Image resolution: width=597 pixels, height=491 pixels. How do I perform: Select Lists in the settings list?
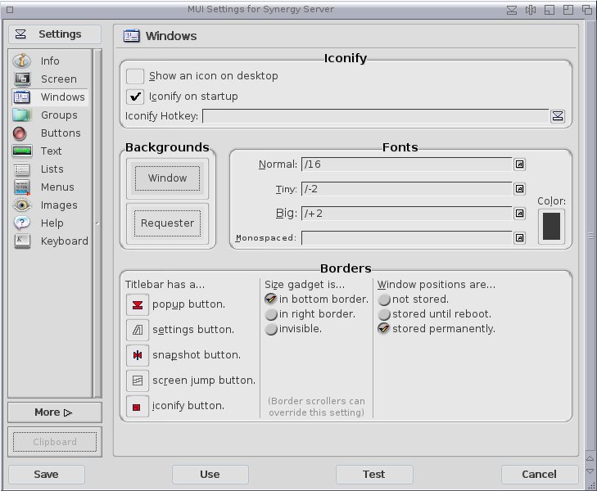pos(51,169)
